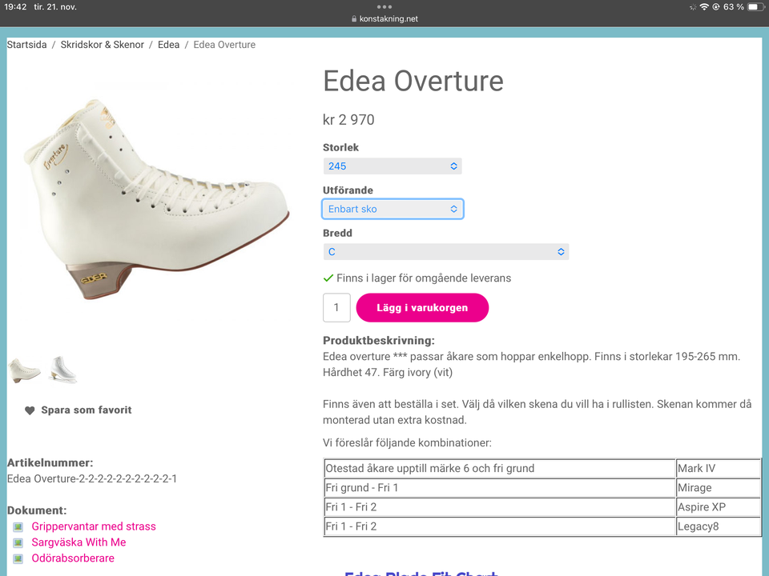Select Edea Overture breadcrumb current page text

coord(224,45)
